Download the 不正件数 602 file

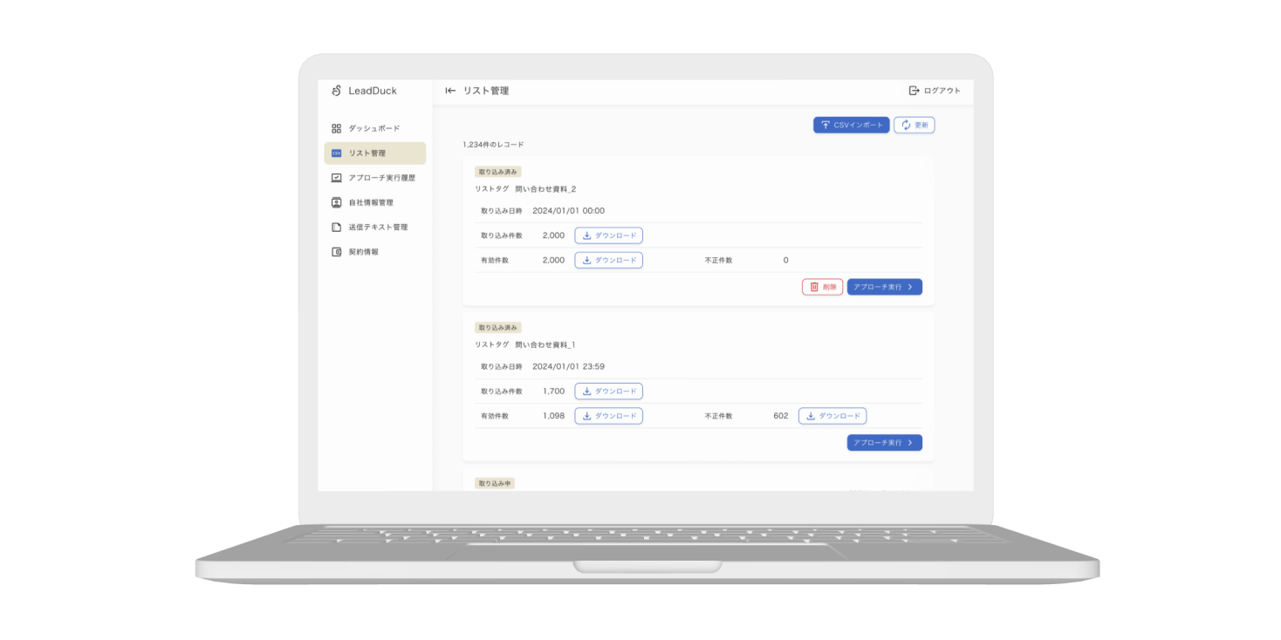coord(832,416)
